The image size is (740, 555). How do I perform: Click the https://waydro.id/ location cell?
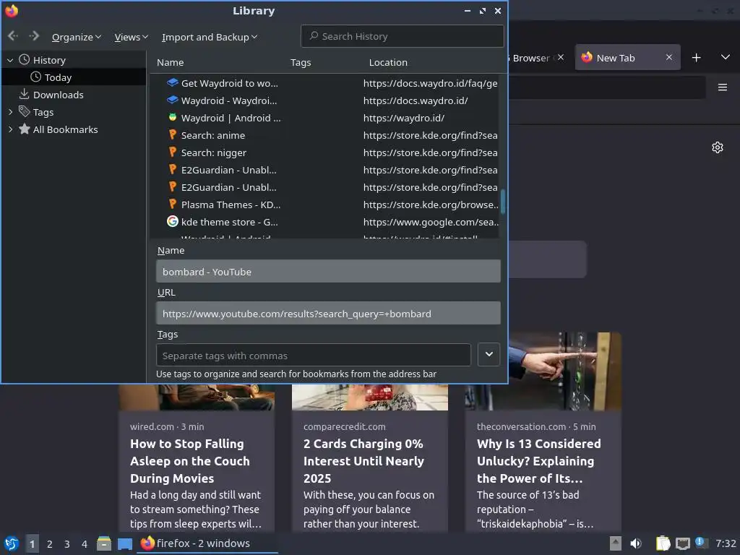click(404, 118)
